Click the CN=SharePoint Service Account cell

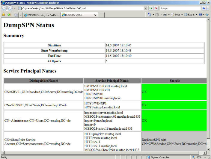pyautogui.click(x=44, y=142)
